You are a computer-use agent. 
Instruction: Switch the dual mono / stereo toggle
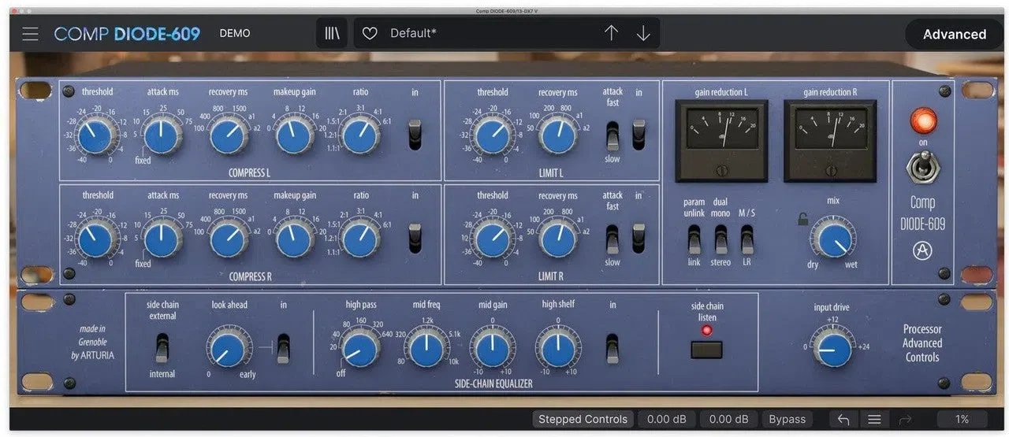point(720,239)
